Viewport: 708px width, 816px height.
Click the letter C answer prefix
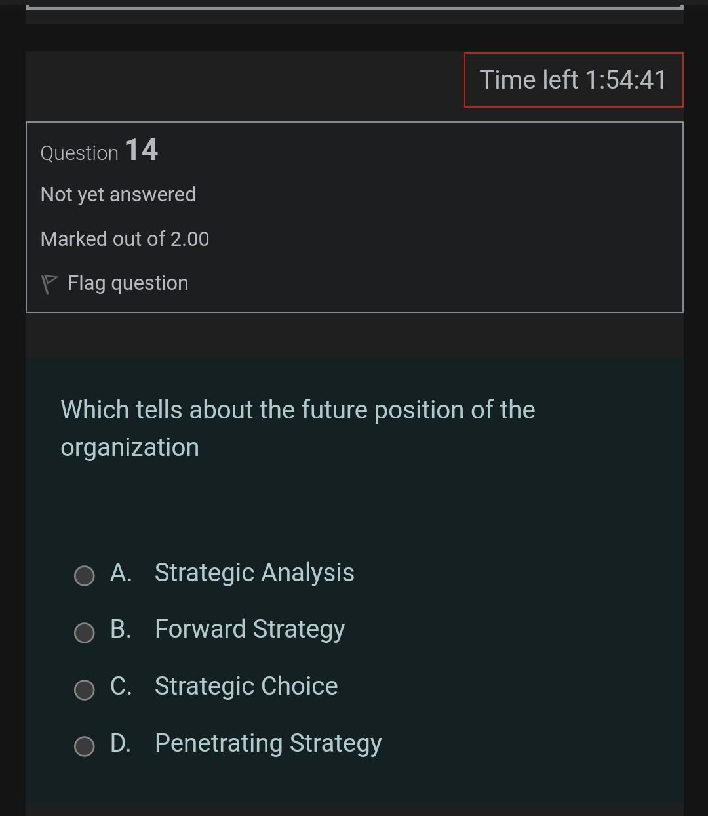coord(121,686)
